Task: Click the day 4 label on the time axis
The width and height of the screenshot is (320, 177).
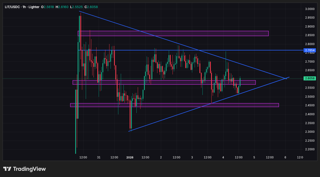Action: coord(223,157)
